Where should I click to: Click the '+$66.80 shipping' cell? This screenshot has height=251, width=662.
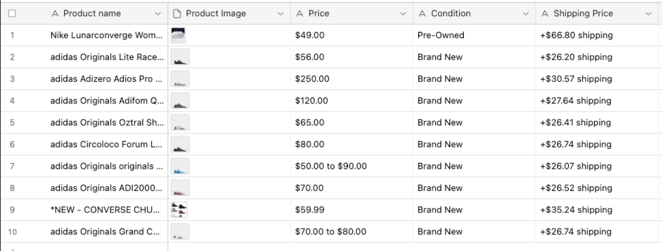(597, 35)
